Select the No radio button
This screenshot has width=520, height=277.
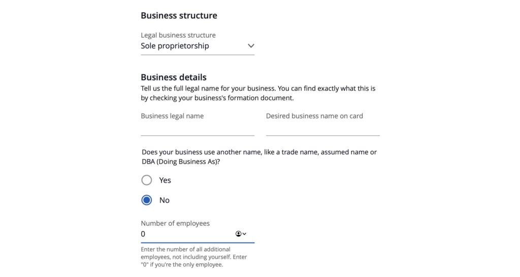[147, 200]
